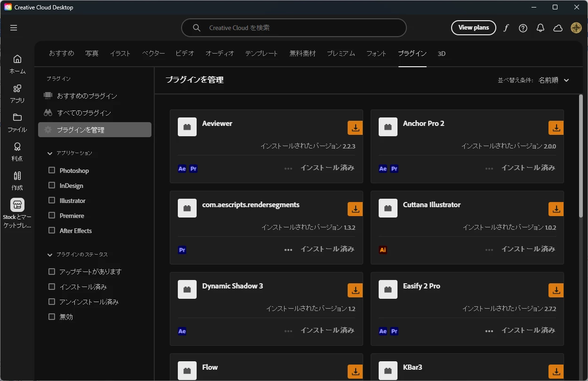The height and width of the screenshot is (381, 588).
Task: Click the KBar3 plugin title
Action: (413, 367)
